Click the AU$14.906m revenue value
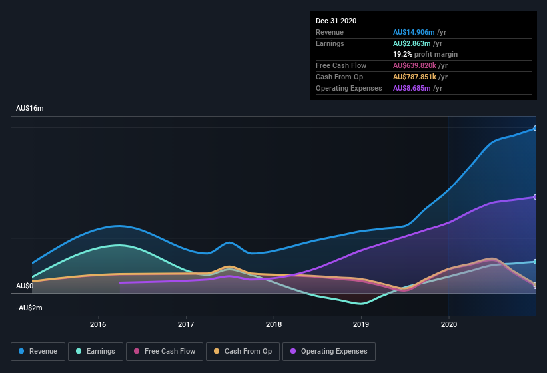Screen dimensions: 547x373 [x=414, y=32]
